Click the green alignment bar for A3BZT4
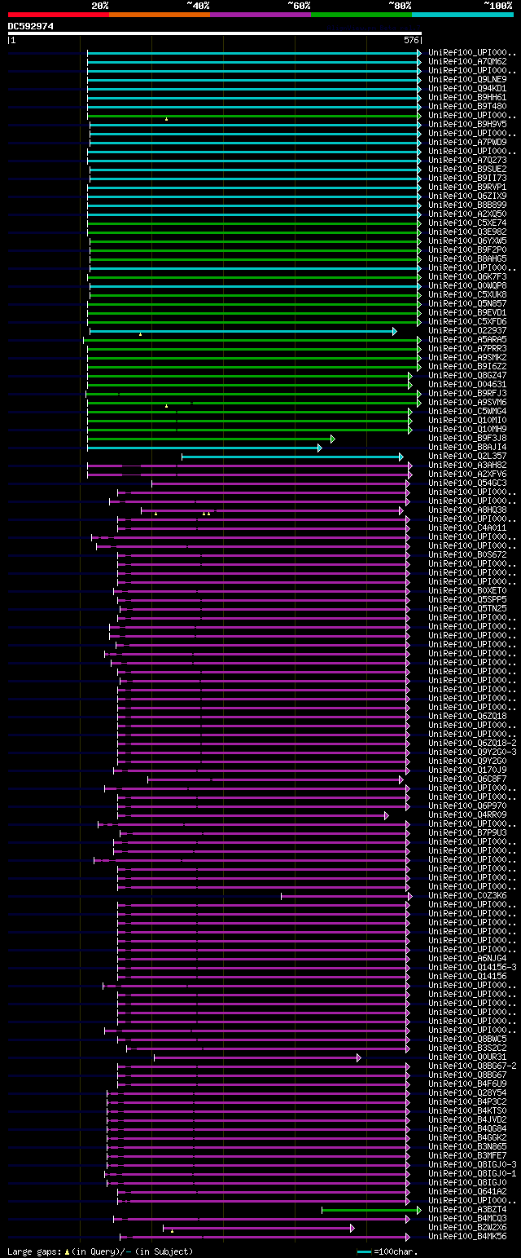The height and width of the screenshot is (1258, 521). 371,1210
